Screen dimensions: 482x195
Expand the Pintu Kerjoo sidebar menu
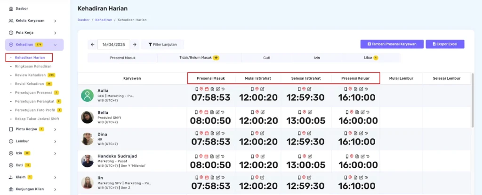[55, 129]
